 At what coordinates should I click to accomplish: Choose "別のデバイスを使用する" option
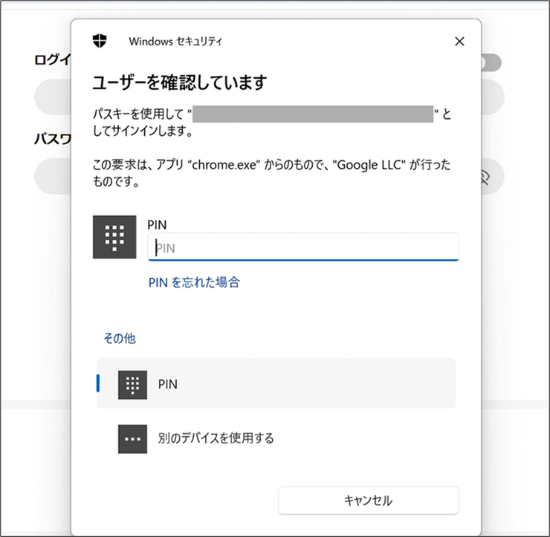point(216,438)
